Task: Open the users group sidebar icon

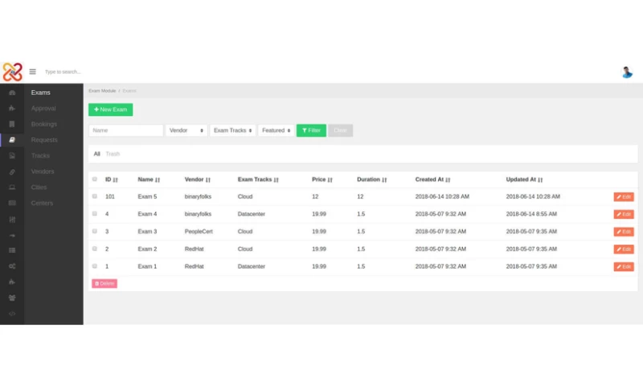Action: (12, 298)
